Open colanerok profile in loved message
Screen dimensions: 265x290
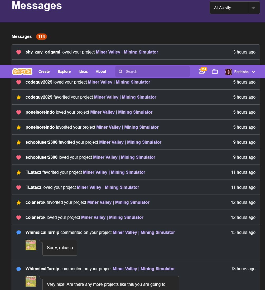[36, 217]
